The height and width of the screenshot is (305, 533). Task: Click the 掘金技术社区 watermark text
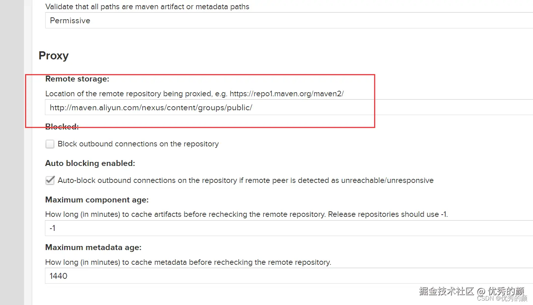[x=446, y=291]
